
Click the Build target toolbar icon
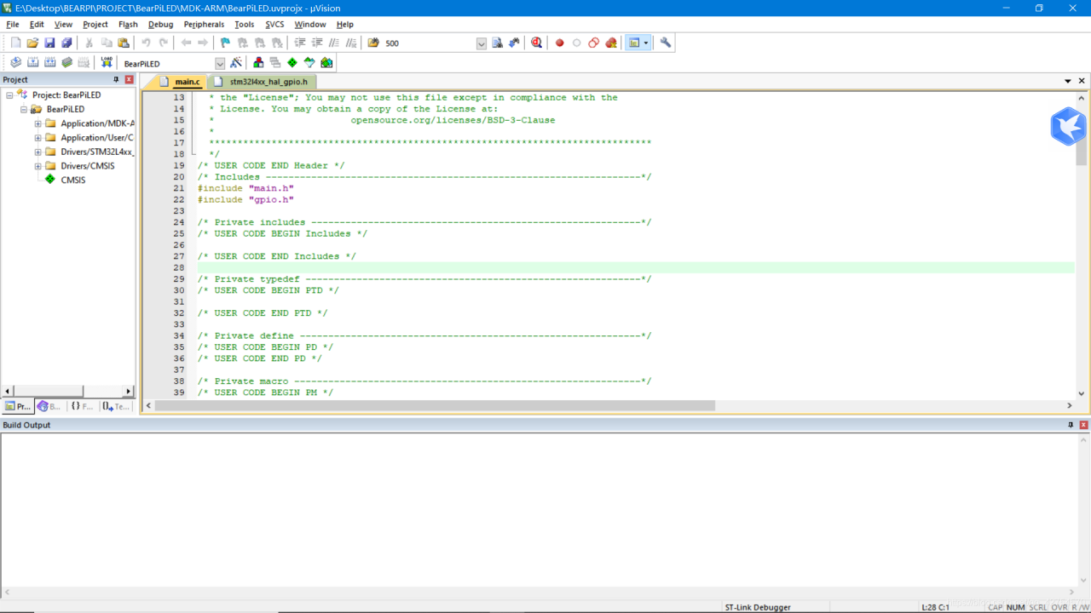[32, 63]
